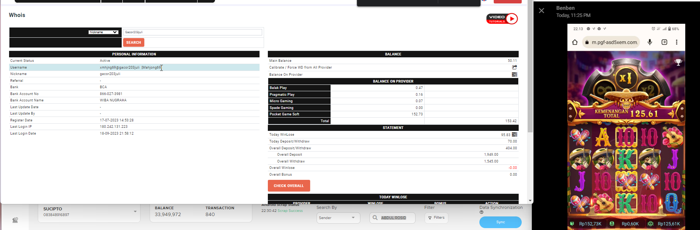Viewport: 700px width, 230px height.
Task: Select the register date 17-07-2023 14:53:28
Action: (117, 120)
